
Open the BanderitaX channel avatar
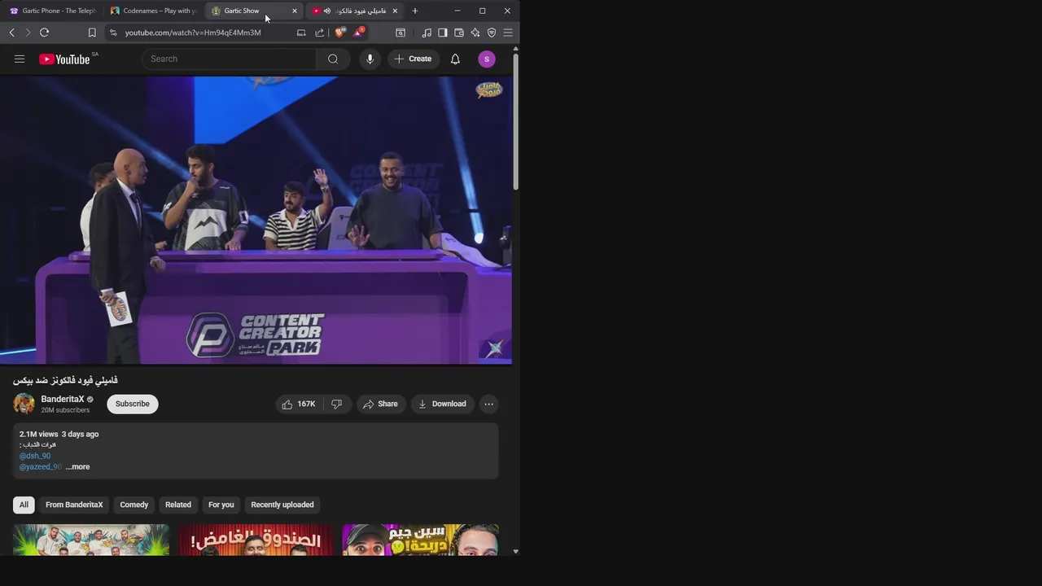[24, 404]
